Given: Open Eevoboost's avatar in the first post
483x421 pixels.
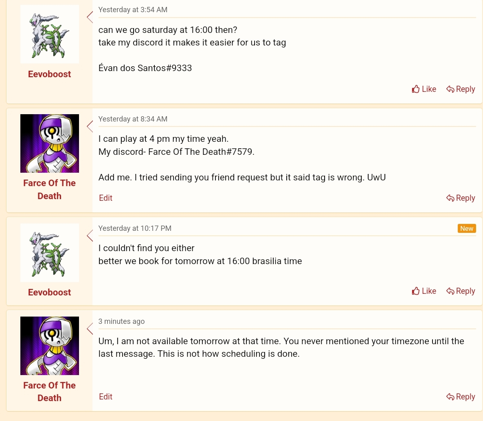Looking at the screenshot, I should [x=50, y=34].
